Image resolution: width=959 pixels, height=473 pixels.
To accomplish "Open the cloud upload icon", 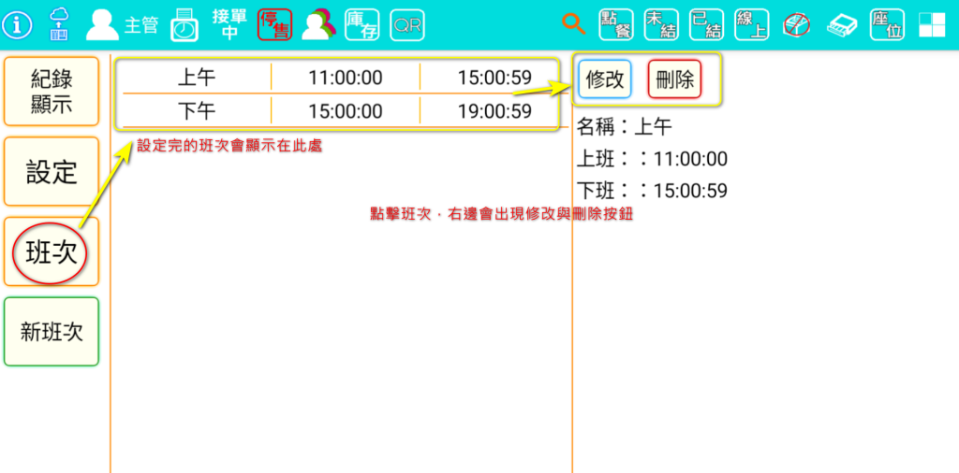I will coord(59,24).
